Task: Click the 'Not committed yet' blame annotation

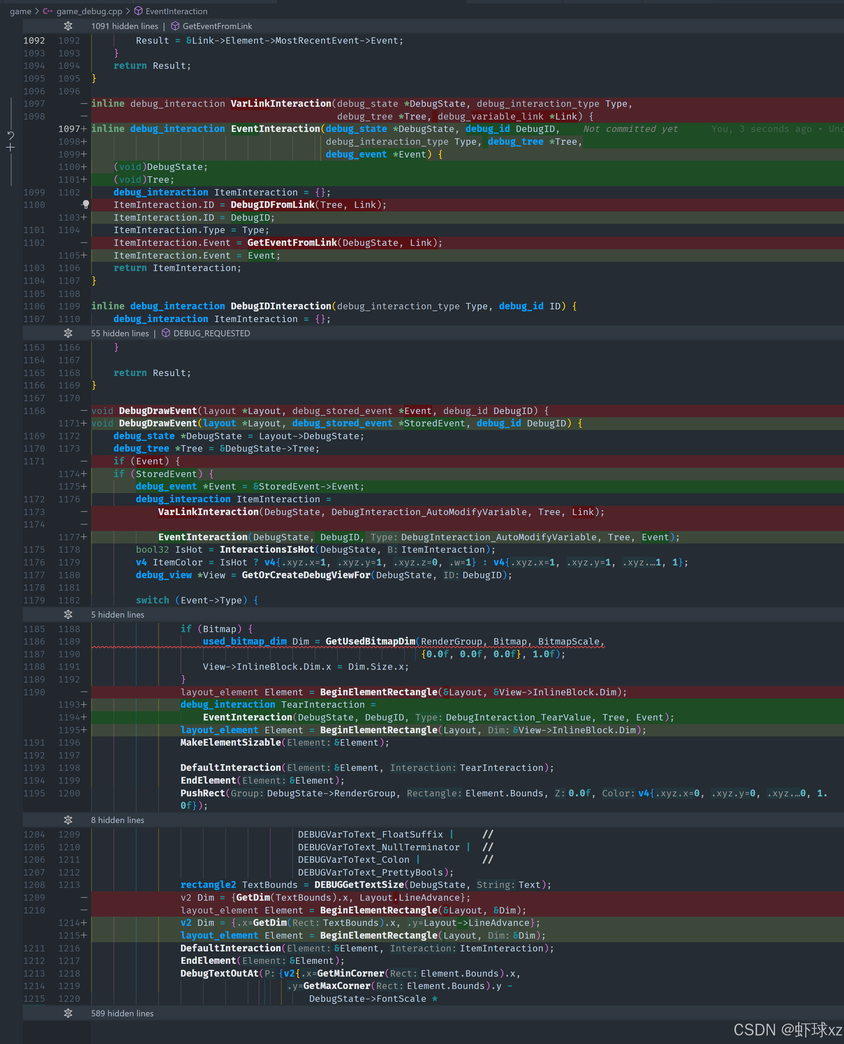Action: click(630, 129)
